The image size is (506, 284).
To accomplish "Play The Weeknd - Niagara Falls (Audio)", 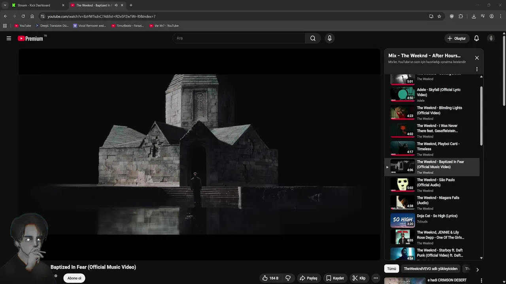I will pos(432,203).
